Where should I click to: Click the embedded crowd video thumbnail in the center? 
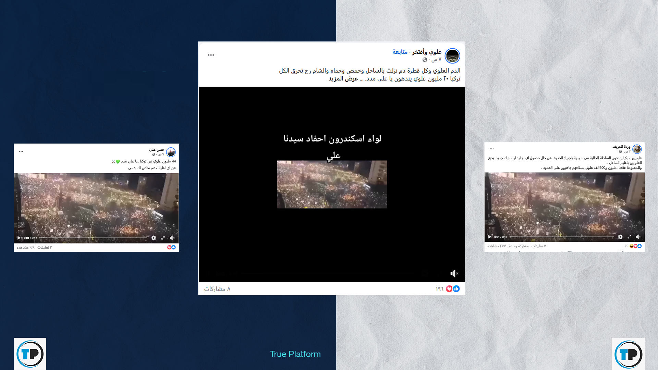pyautogui.click(x=332, y=184)
